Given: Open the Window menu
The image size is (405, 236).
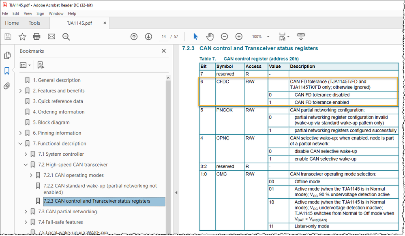Looking at the screenshot, I should [x=56, y=13].
